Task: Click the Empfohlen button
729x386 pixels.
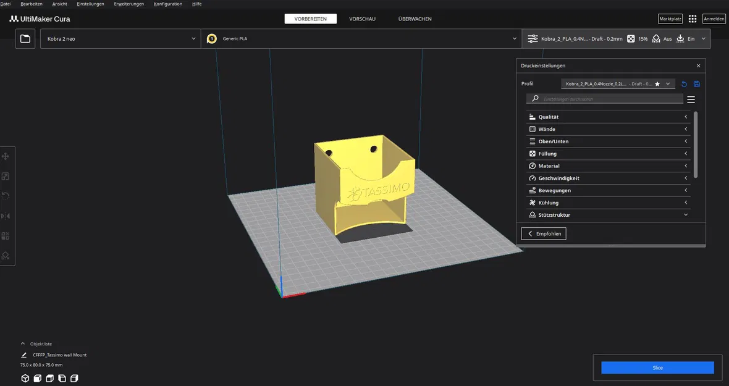Action: pyautogui.click(x=544, y=233)
